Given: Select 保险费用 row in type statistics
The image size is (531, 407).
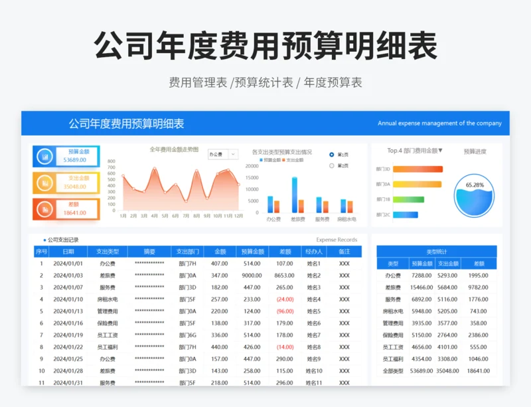Looking at the screenshot, I should (x=437, y=335).
